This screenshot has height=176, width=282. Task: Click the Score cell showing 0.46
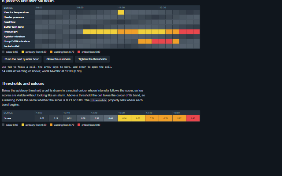point(111,118)
